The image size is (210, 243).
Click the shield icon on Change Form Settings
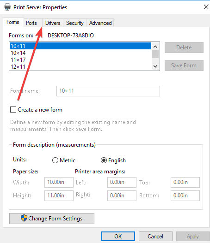(24, 218)
